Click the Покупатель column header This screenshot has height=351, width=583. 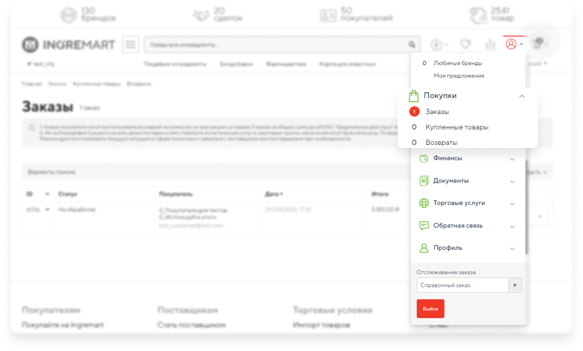pos(175,194)
